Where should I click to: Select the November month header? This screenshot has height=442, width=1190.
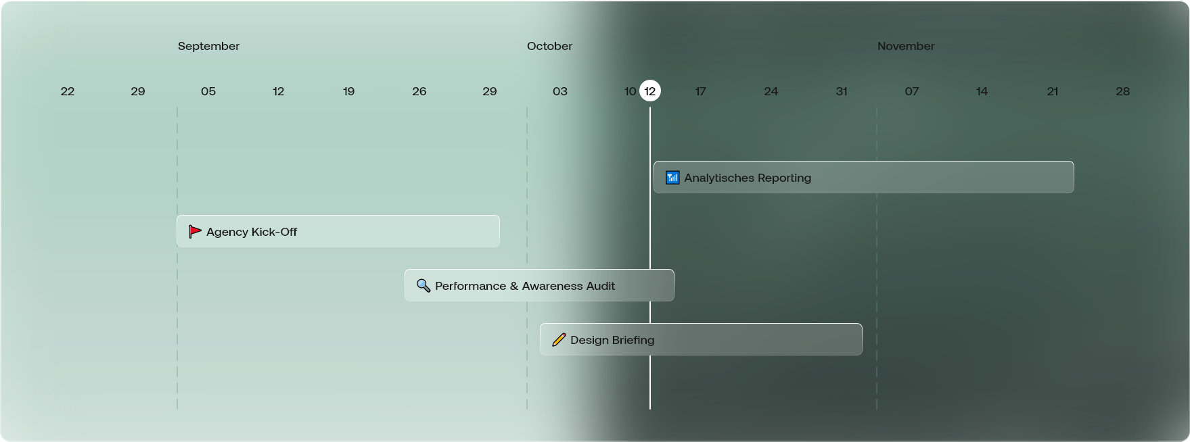pos(905,46)
